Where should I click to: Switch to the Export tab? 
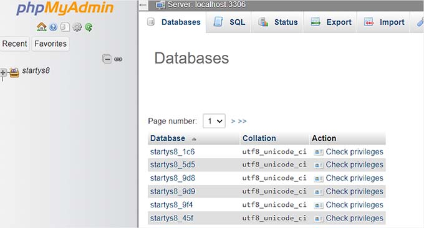click(330, 22)
